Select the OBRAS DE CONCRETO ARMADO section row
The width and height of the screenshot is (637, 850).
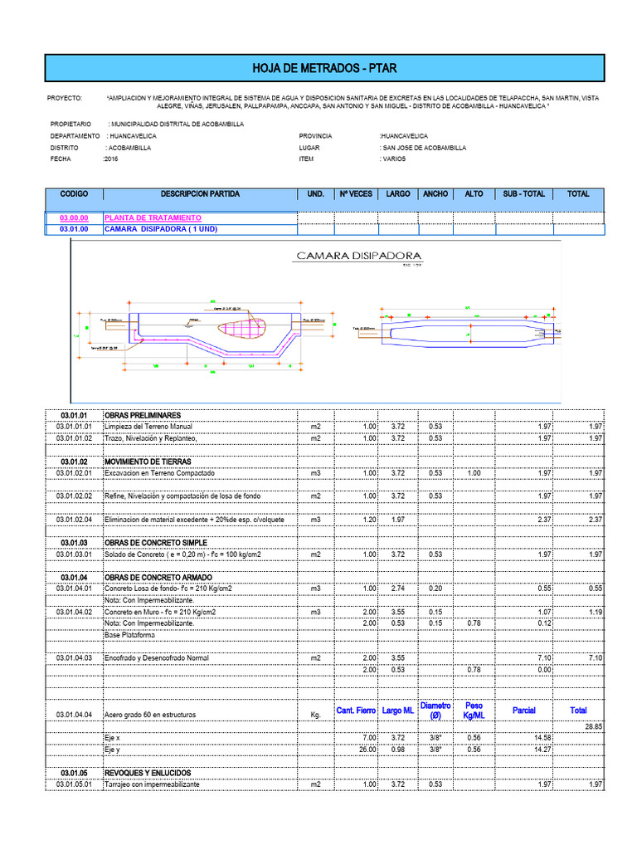(324, 578)
